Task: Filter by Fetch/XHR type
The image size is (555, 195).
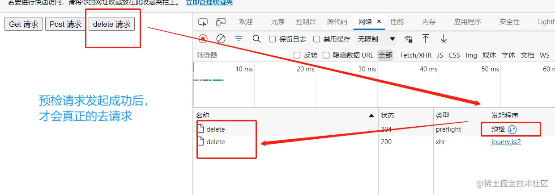Action: click(416, 55)
